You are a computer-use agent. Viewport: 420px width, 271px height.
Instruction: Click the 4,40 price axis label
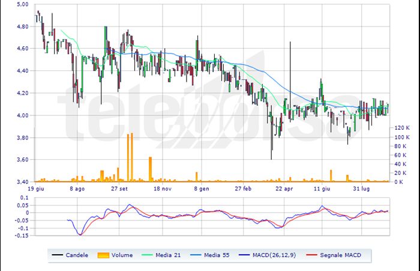(x=23, y=71)
